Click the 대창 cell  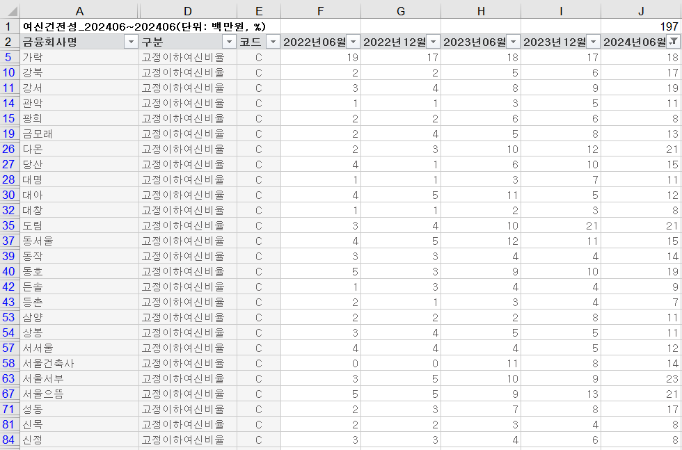coord(79,210)
